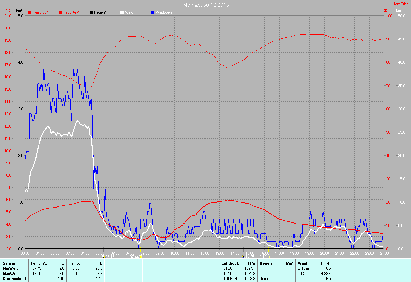The height and width of the screenshot is (282, 411).
Task: Click the blue Windböen legend square
Action: (153, 12)
